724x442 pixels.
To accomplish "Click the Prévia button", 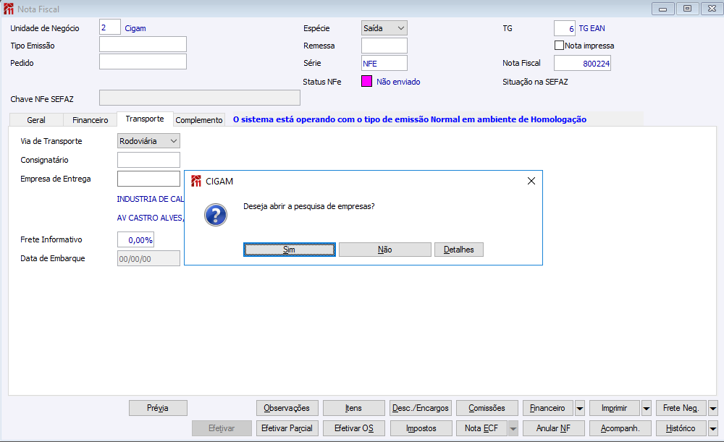I will click(158, 408).
